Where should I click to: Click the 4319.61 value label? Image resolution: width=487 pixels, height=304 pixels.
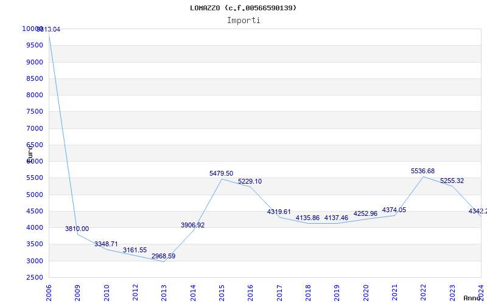pyautogui.click(x=279, y=212)
